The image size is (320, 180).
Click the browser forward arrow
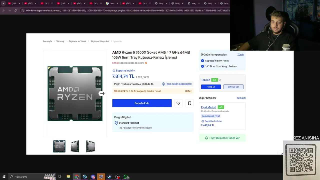click(x=9, y=10)
